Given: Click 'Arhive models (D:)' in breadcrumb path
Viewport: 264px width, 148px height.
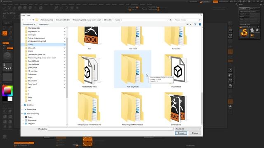Looking at the screenshot, I should tap(63, 20).
